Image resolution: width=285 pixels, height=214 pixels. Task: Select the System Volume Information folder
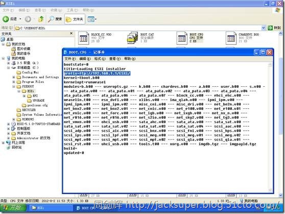[39, 114]
